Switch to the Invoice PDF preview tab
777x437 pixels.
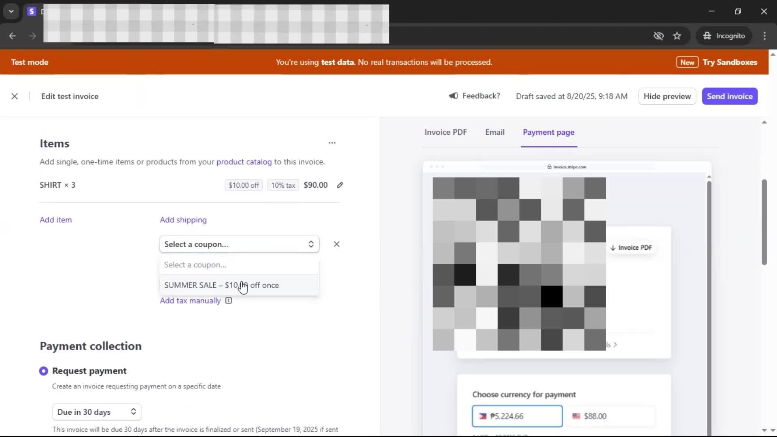pyautogui.click(x=445, y=132)
